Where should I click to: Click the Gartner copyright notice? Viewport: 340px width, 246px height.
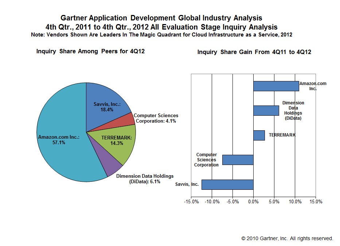(x=287, y=238)
